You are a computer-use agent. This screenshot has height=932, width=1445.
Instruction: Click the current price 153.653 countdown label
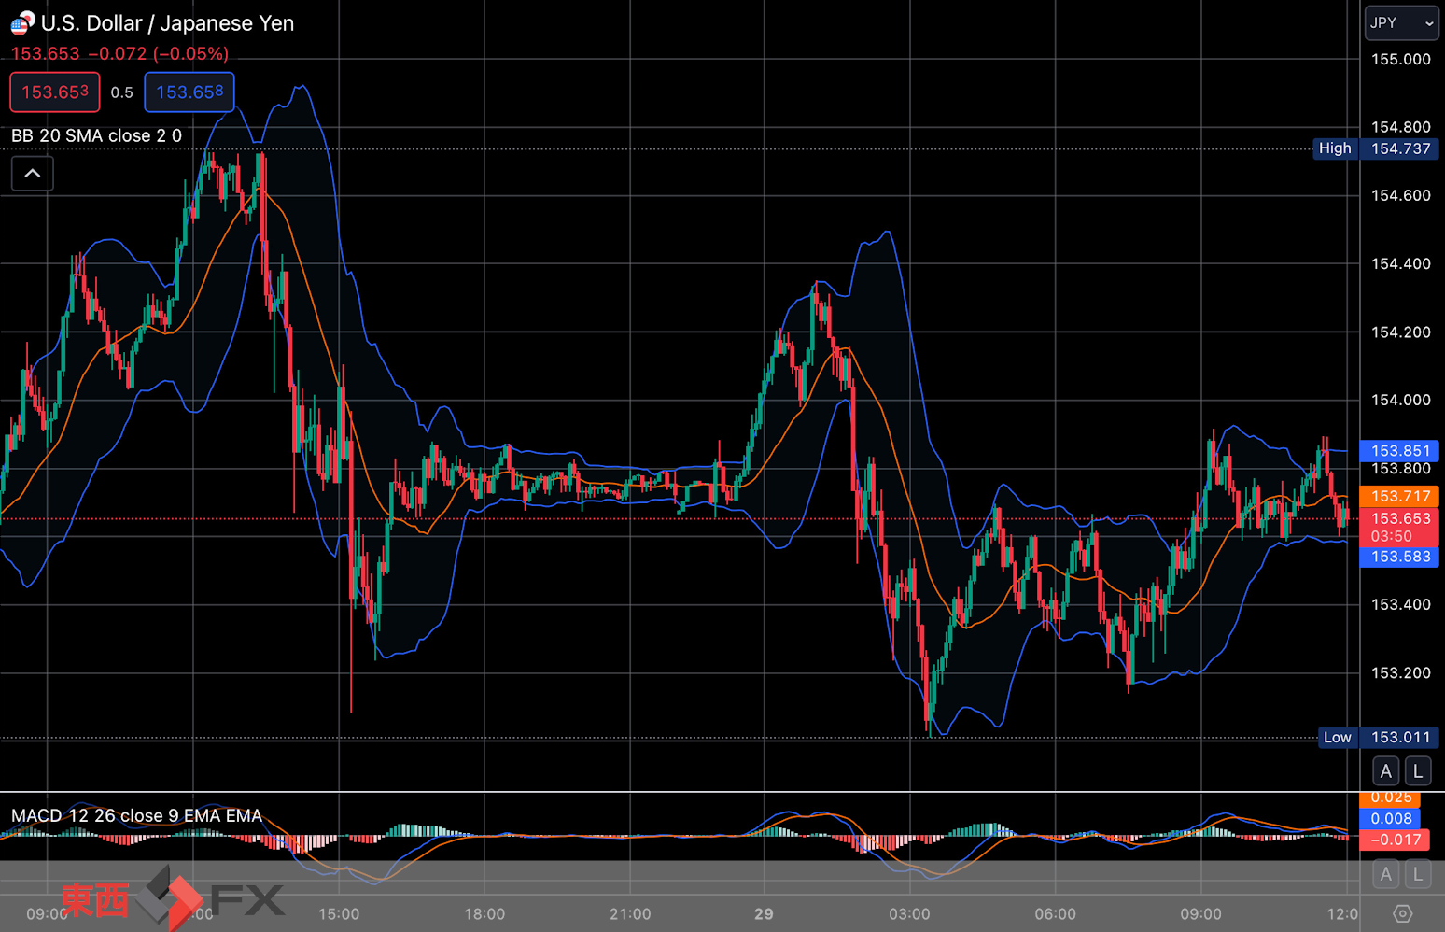(x=1401, y=528)
